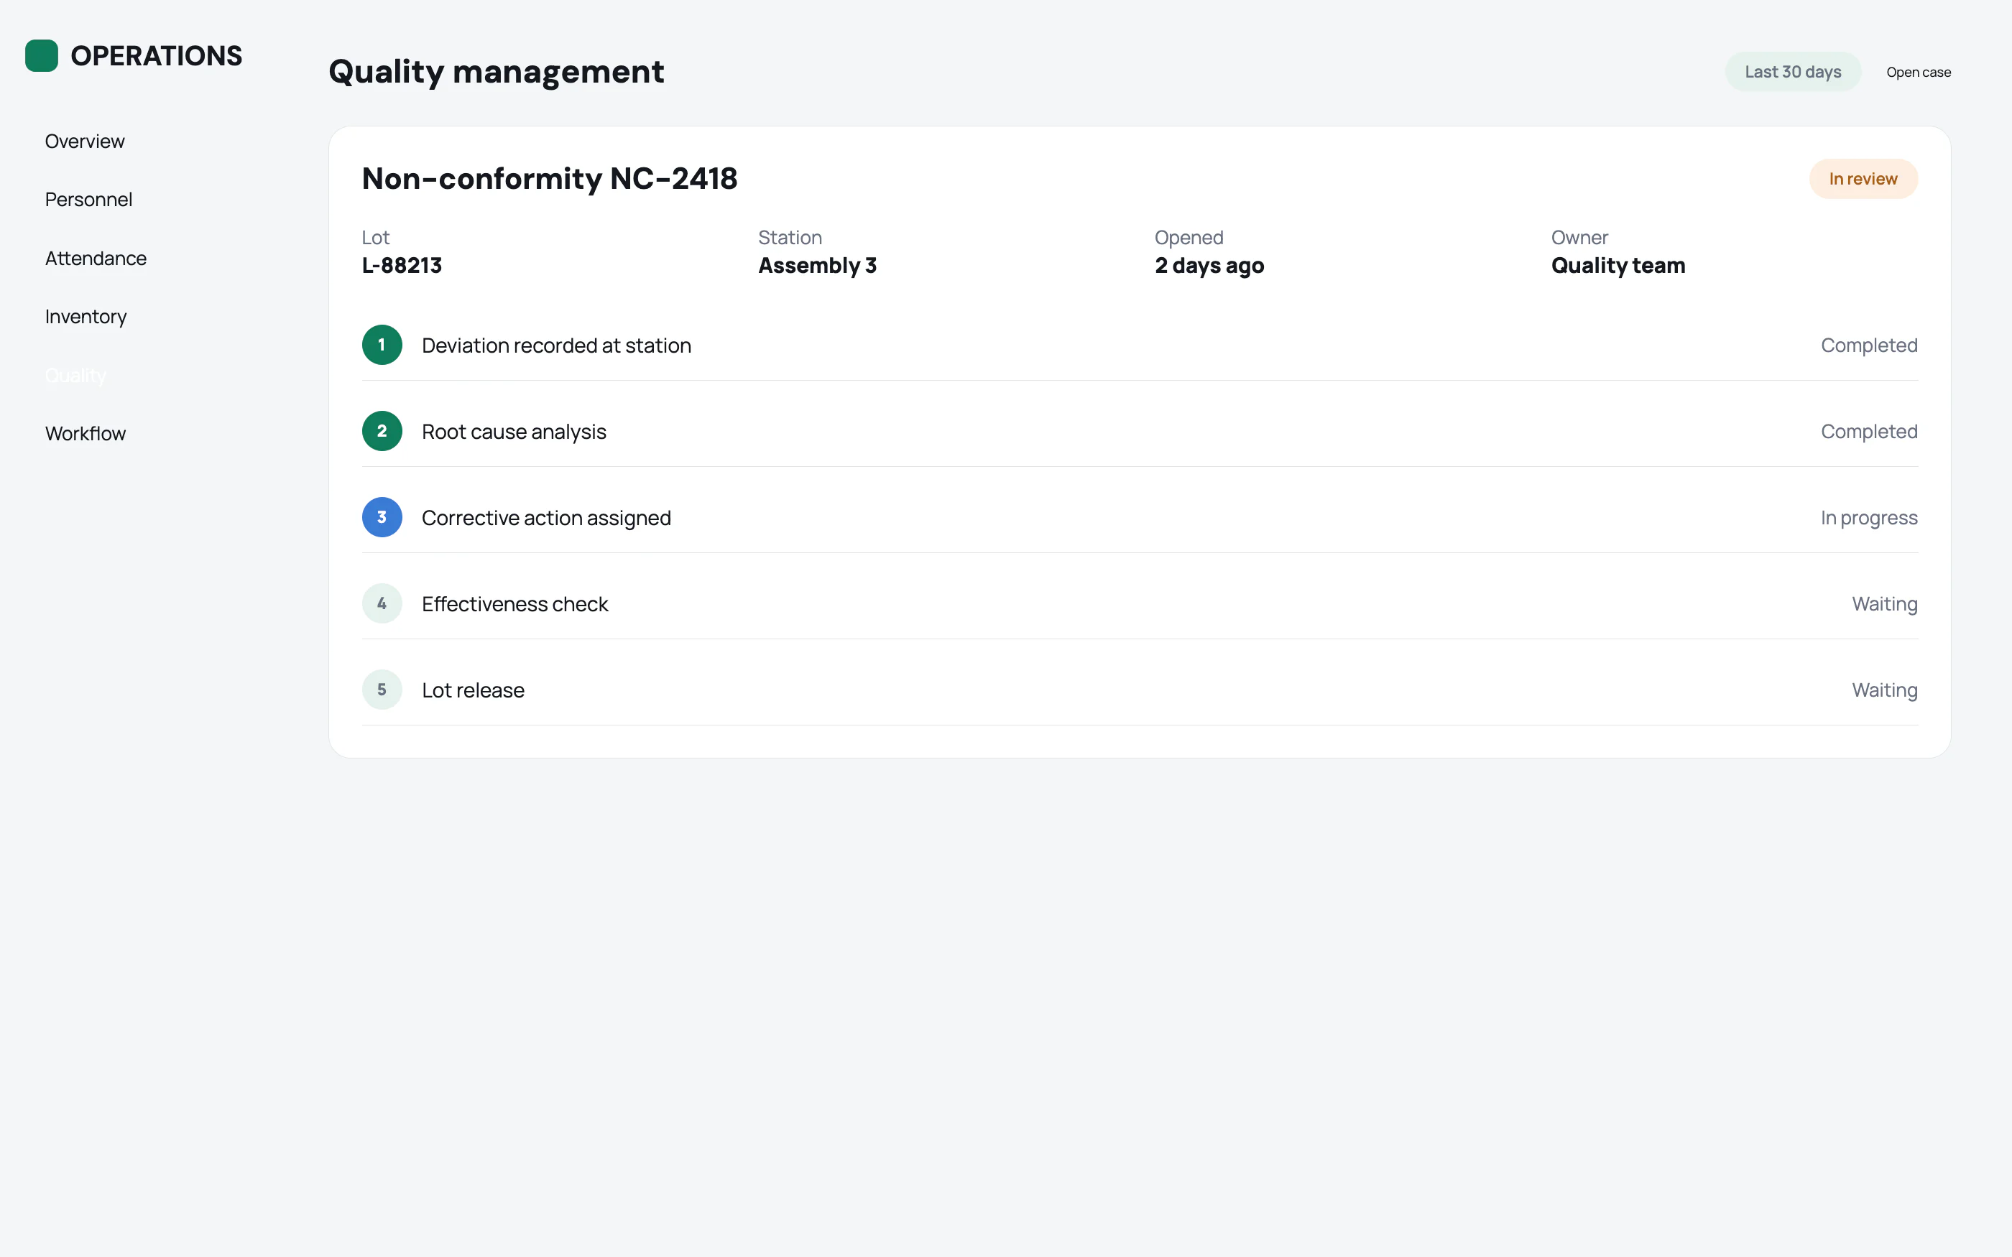Click Completed status of Deviation recorded row
The image size is (2012, 1257).
point(1869,345)
